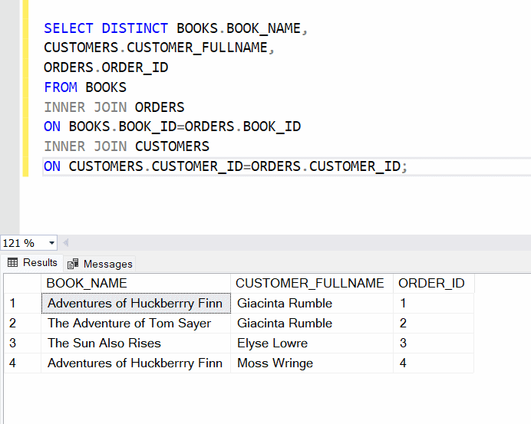This screenshot has height=424, width=531.
Task: Click The Adventure of Tom Sayer cell
Action: click(136, 323)
